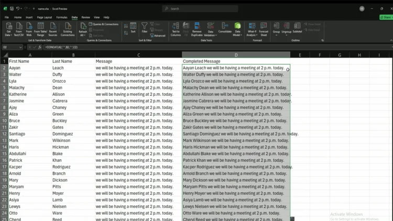Click the Completed Message header cell
The image size is (393, 221).
coord(236,61)
